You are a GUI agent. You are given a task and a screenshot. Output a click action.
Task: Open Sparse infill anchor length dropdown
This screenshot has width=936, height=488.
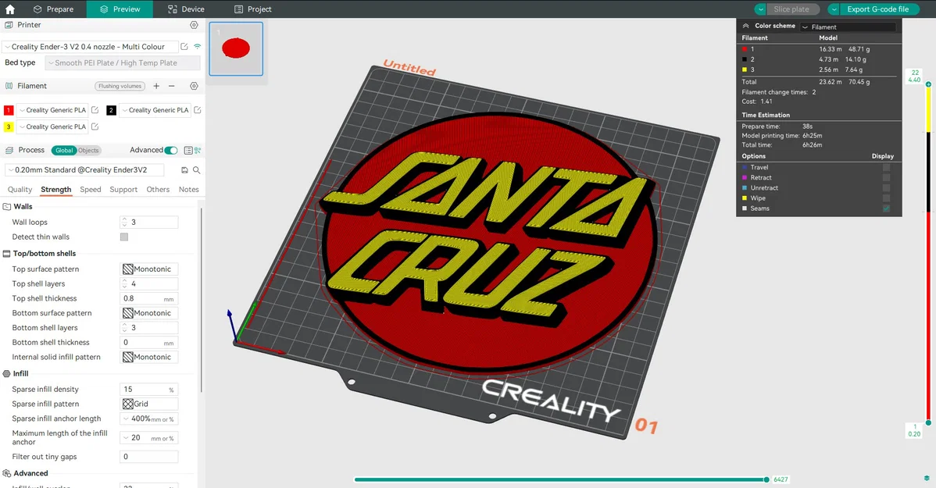pos(148,419)
